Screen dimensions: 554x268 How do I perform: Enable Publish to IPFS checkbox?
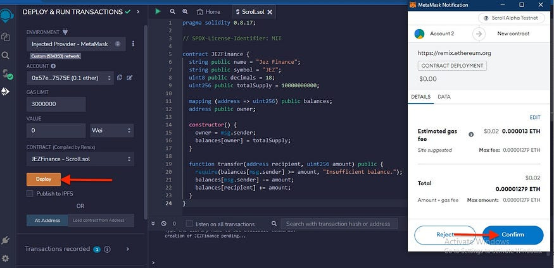(30, 193)
